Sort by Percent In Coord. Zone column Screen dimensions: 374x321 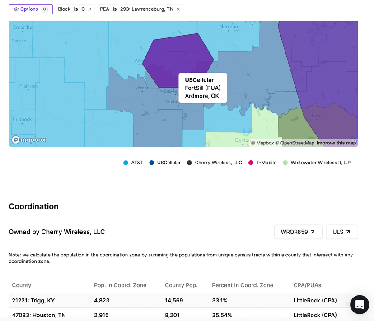pos(242,285)
